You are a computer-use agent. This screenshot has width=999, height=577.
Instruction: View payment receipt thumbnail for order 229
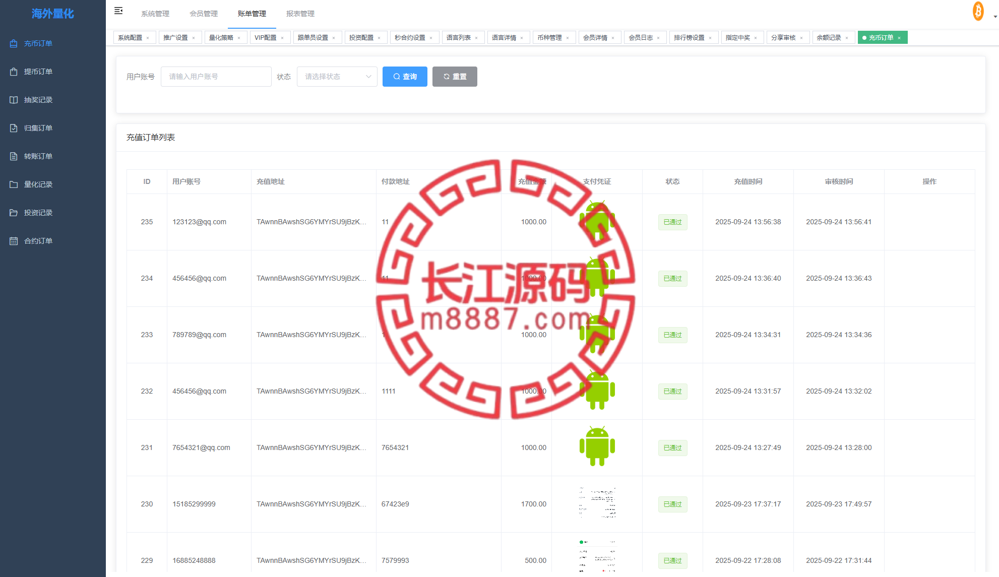click(597, 556)
